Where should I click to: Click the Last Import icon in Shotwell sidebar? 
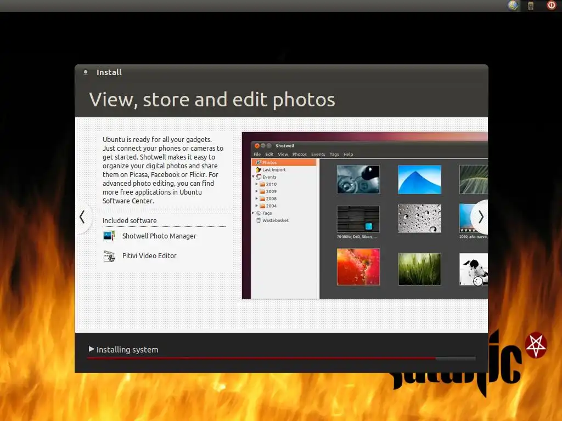[x=258, y=170]
